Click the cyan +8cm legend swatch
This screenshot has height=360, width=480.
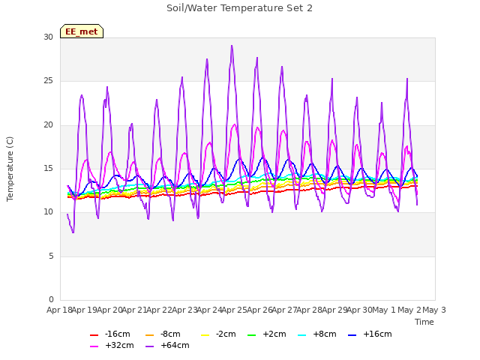point(301,335)
